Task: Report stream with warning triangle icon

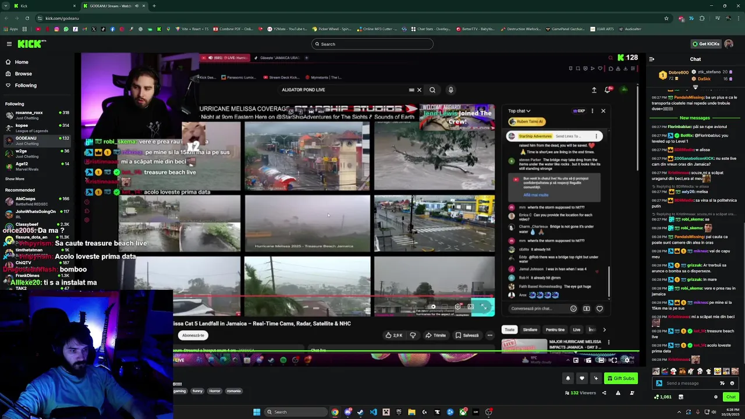Action: (618, 393)
